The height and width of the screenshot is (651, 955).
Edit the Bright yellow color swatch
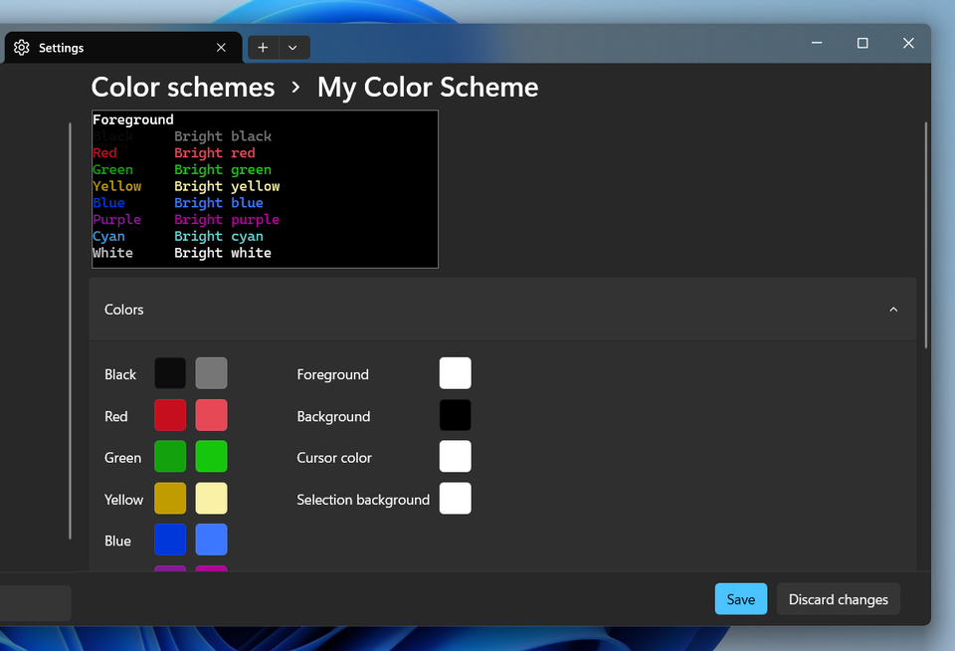click(211, 499)
